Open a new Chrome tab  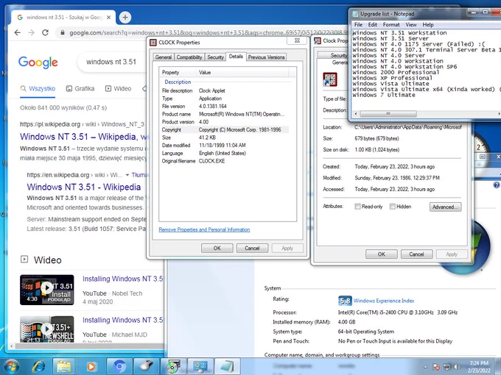(125, 17)
